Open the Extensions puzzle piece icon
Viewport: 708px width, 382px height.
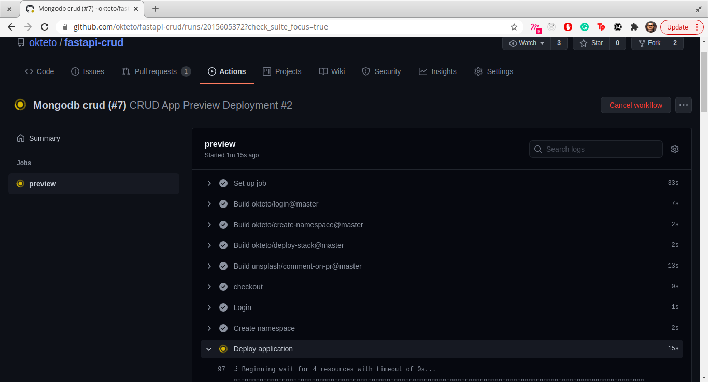pos(634,27)
